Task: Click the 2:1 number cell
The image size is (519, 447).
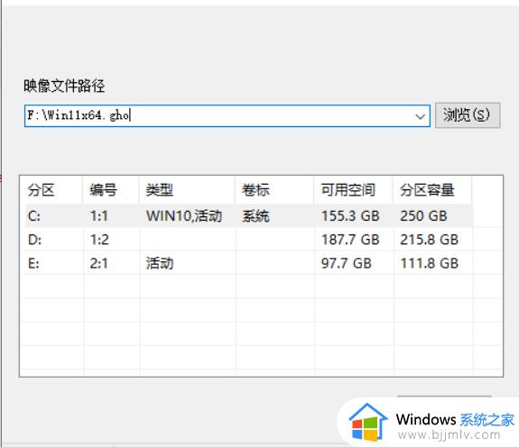Action: [99, 263]
